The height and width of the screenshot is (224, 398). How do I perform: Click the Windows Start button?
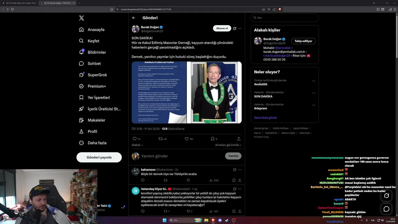[x=164, y=220]
